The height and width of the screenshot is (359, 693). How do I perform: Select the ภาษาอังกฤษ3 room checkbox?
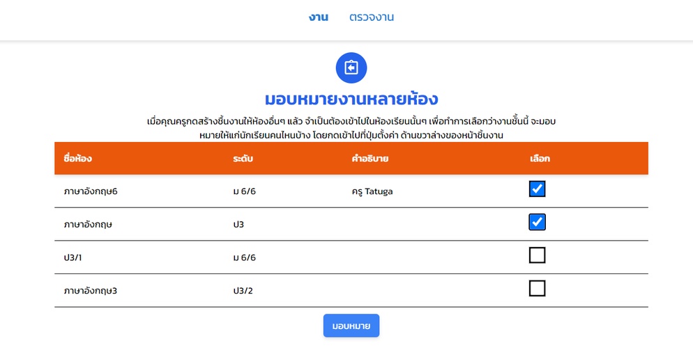point(537,288)
